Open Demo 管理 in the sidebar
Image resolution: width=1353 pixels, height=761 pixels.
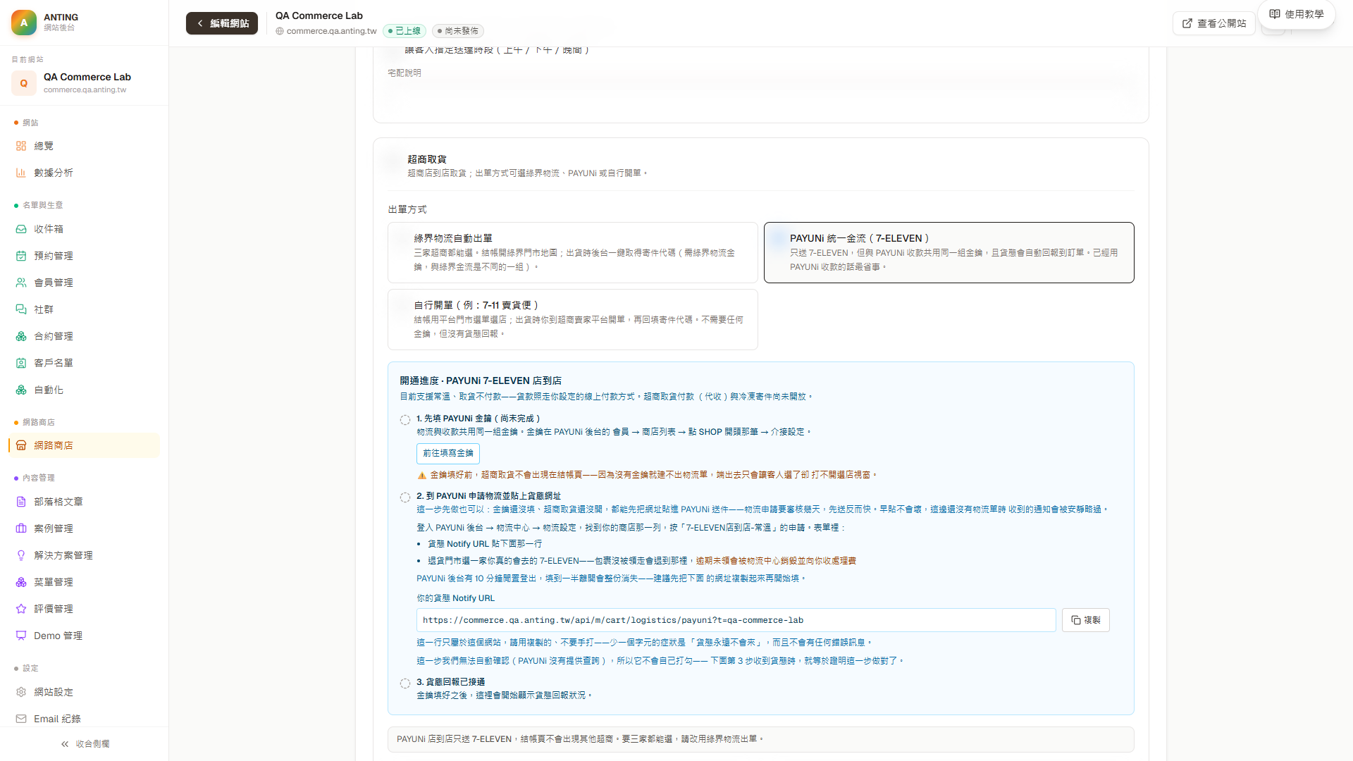tap(84, 636)
